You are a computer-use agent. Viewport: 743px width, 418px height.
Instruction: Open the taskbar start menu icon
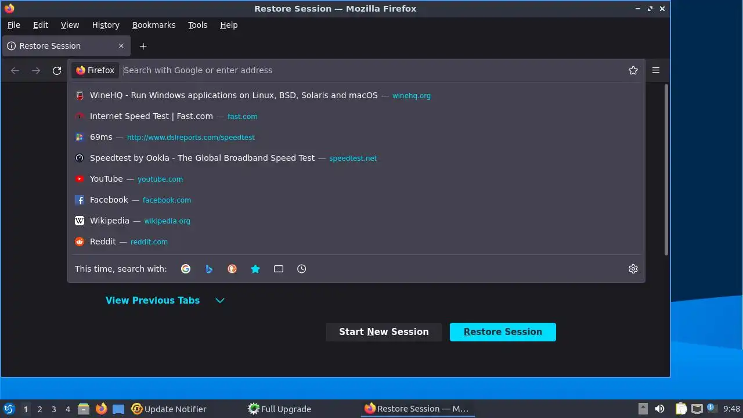[x=9, y=409]
